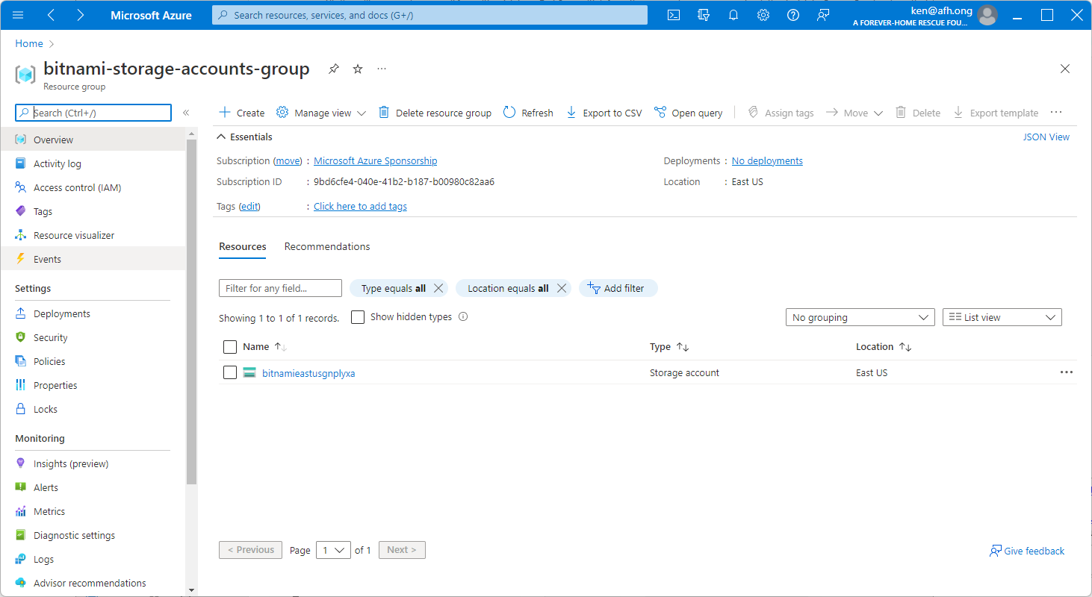Open the Help menu question mark icon

(792, 15)
